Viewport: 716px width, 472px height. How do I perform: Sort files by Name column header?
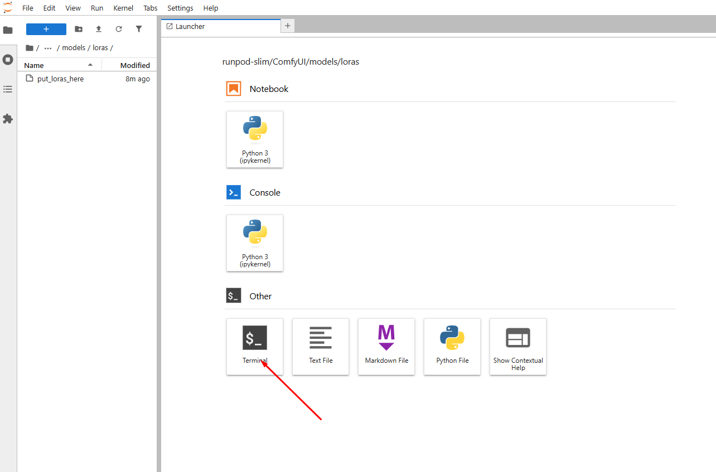coord(34,65)
